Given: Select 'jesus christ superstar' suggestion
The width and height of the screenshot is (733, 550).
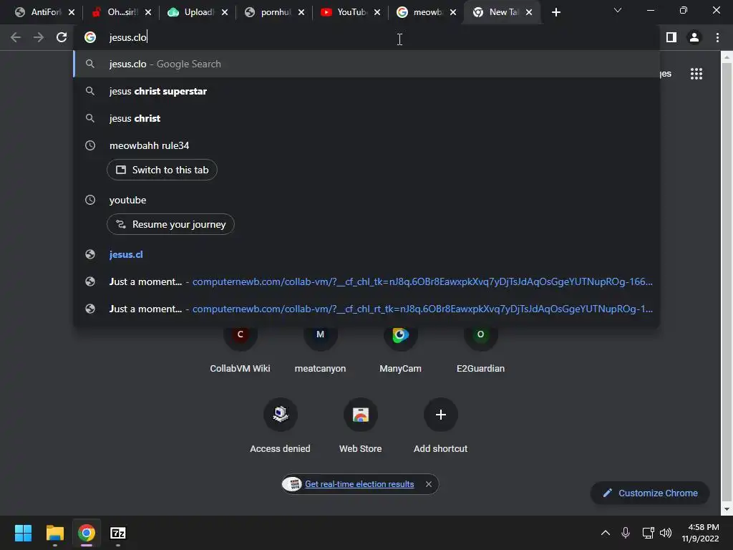Looking at the screenshot, I should tap(366, 91).
